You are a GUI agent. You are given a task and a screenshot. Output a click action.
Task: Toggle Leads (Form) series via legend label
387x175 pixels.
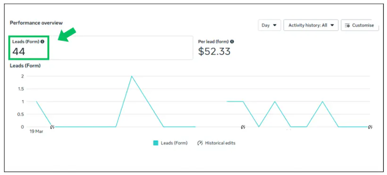click(x=174, y=143)
